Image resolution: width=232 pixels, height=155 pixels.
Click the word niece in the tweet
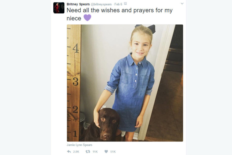click(74, 18)
